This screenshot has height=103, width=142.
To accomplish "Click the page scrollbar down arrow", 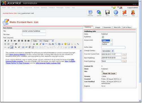I will (140, 101).
